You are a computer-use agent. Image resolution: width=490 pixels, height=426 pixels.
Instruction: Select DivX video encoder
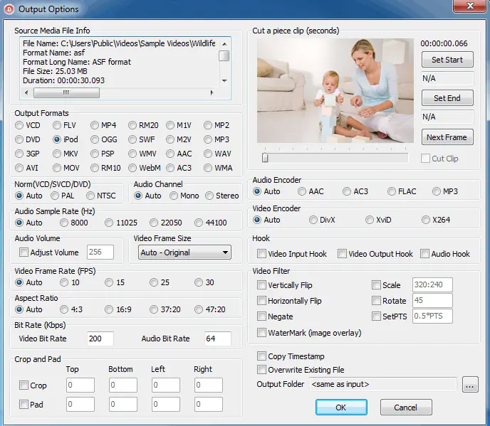pos(313,220)
